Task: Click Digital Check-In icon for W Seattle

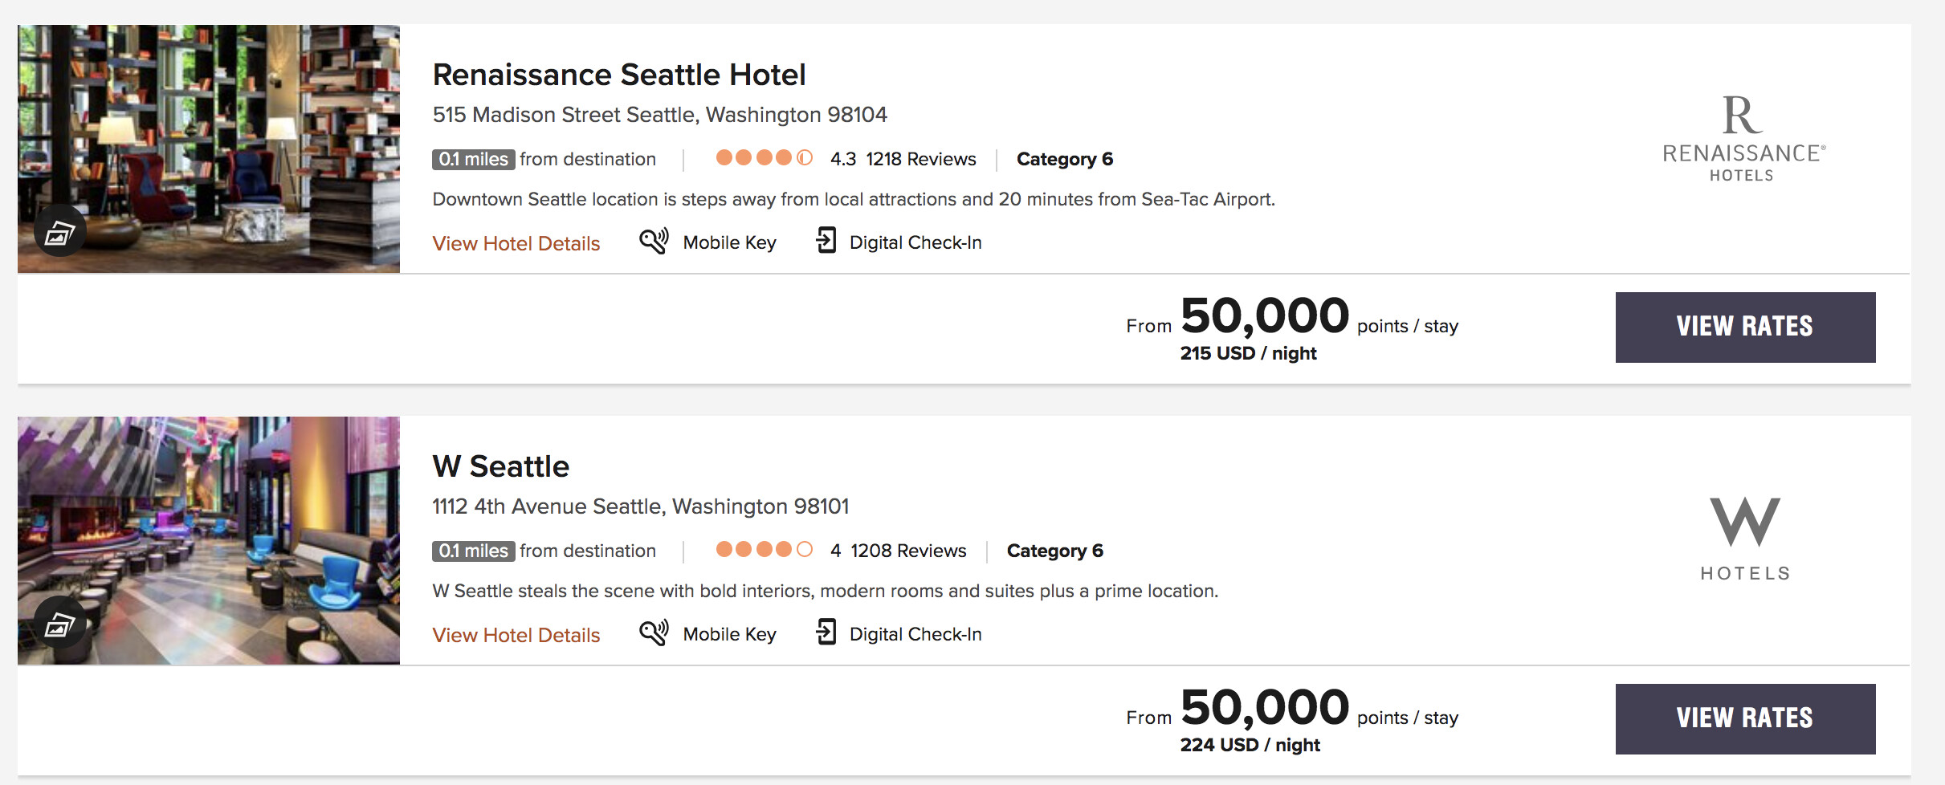Action: [x=826, y=632]
